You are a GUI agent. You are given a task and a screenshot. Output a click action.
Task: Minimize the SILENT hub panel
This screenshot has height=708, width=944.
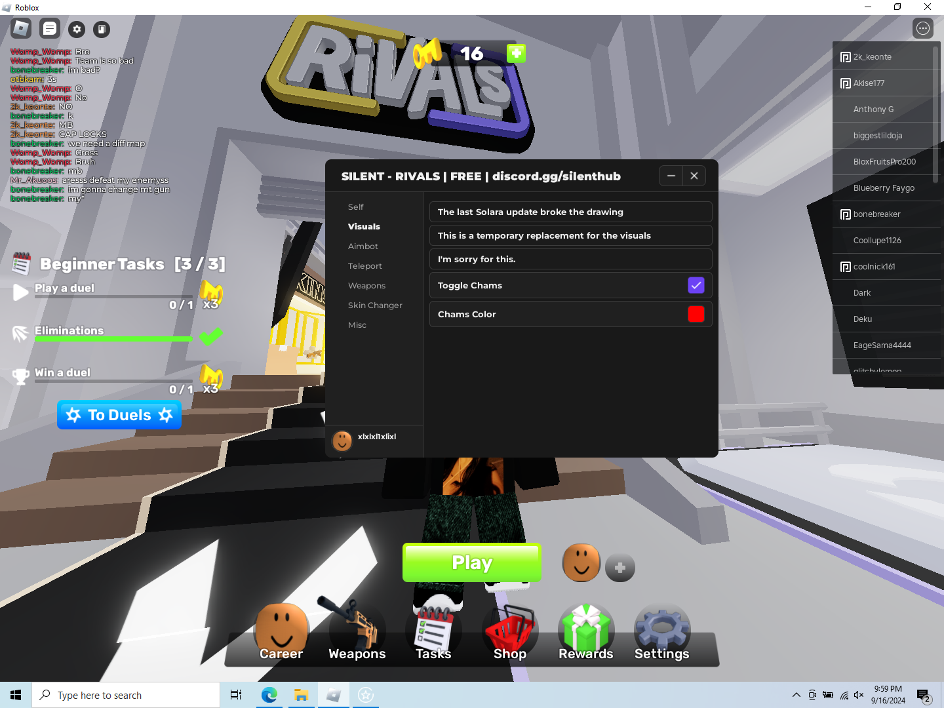pos(671,176)
